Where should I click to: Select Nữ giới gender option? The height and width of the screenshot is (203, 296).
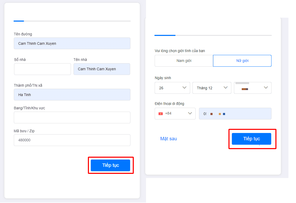(x=242, y=61)
